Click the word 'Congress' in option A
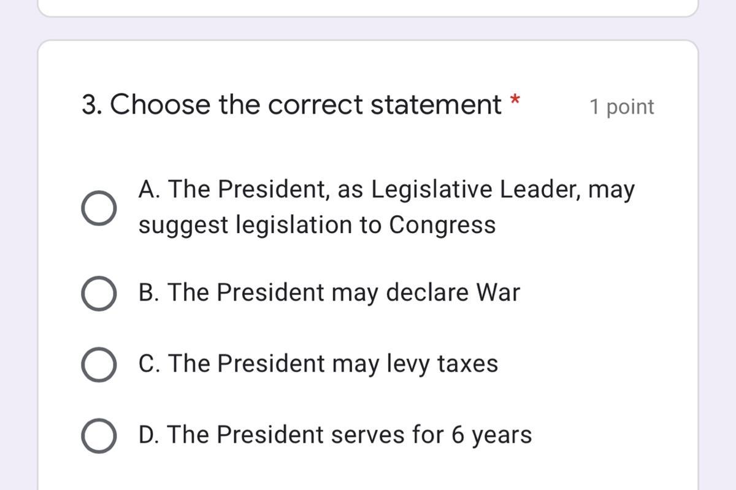Screen dimensions: 736x490 [x=442, y=224]
